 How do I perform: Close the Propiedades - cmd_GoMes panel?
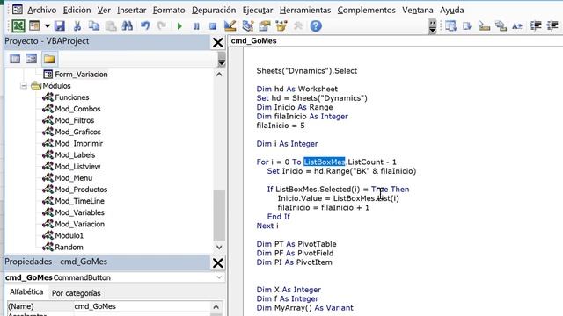tap(217, 263)
